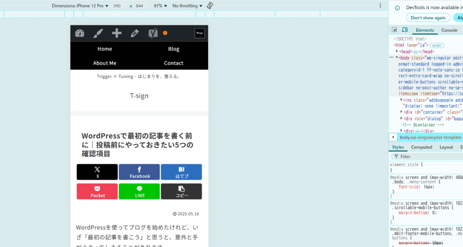Click the orange Yoast status dot
Screen dimensions: 463x247
(165, 33)
